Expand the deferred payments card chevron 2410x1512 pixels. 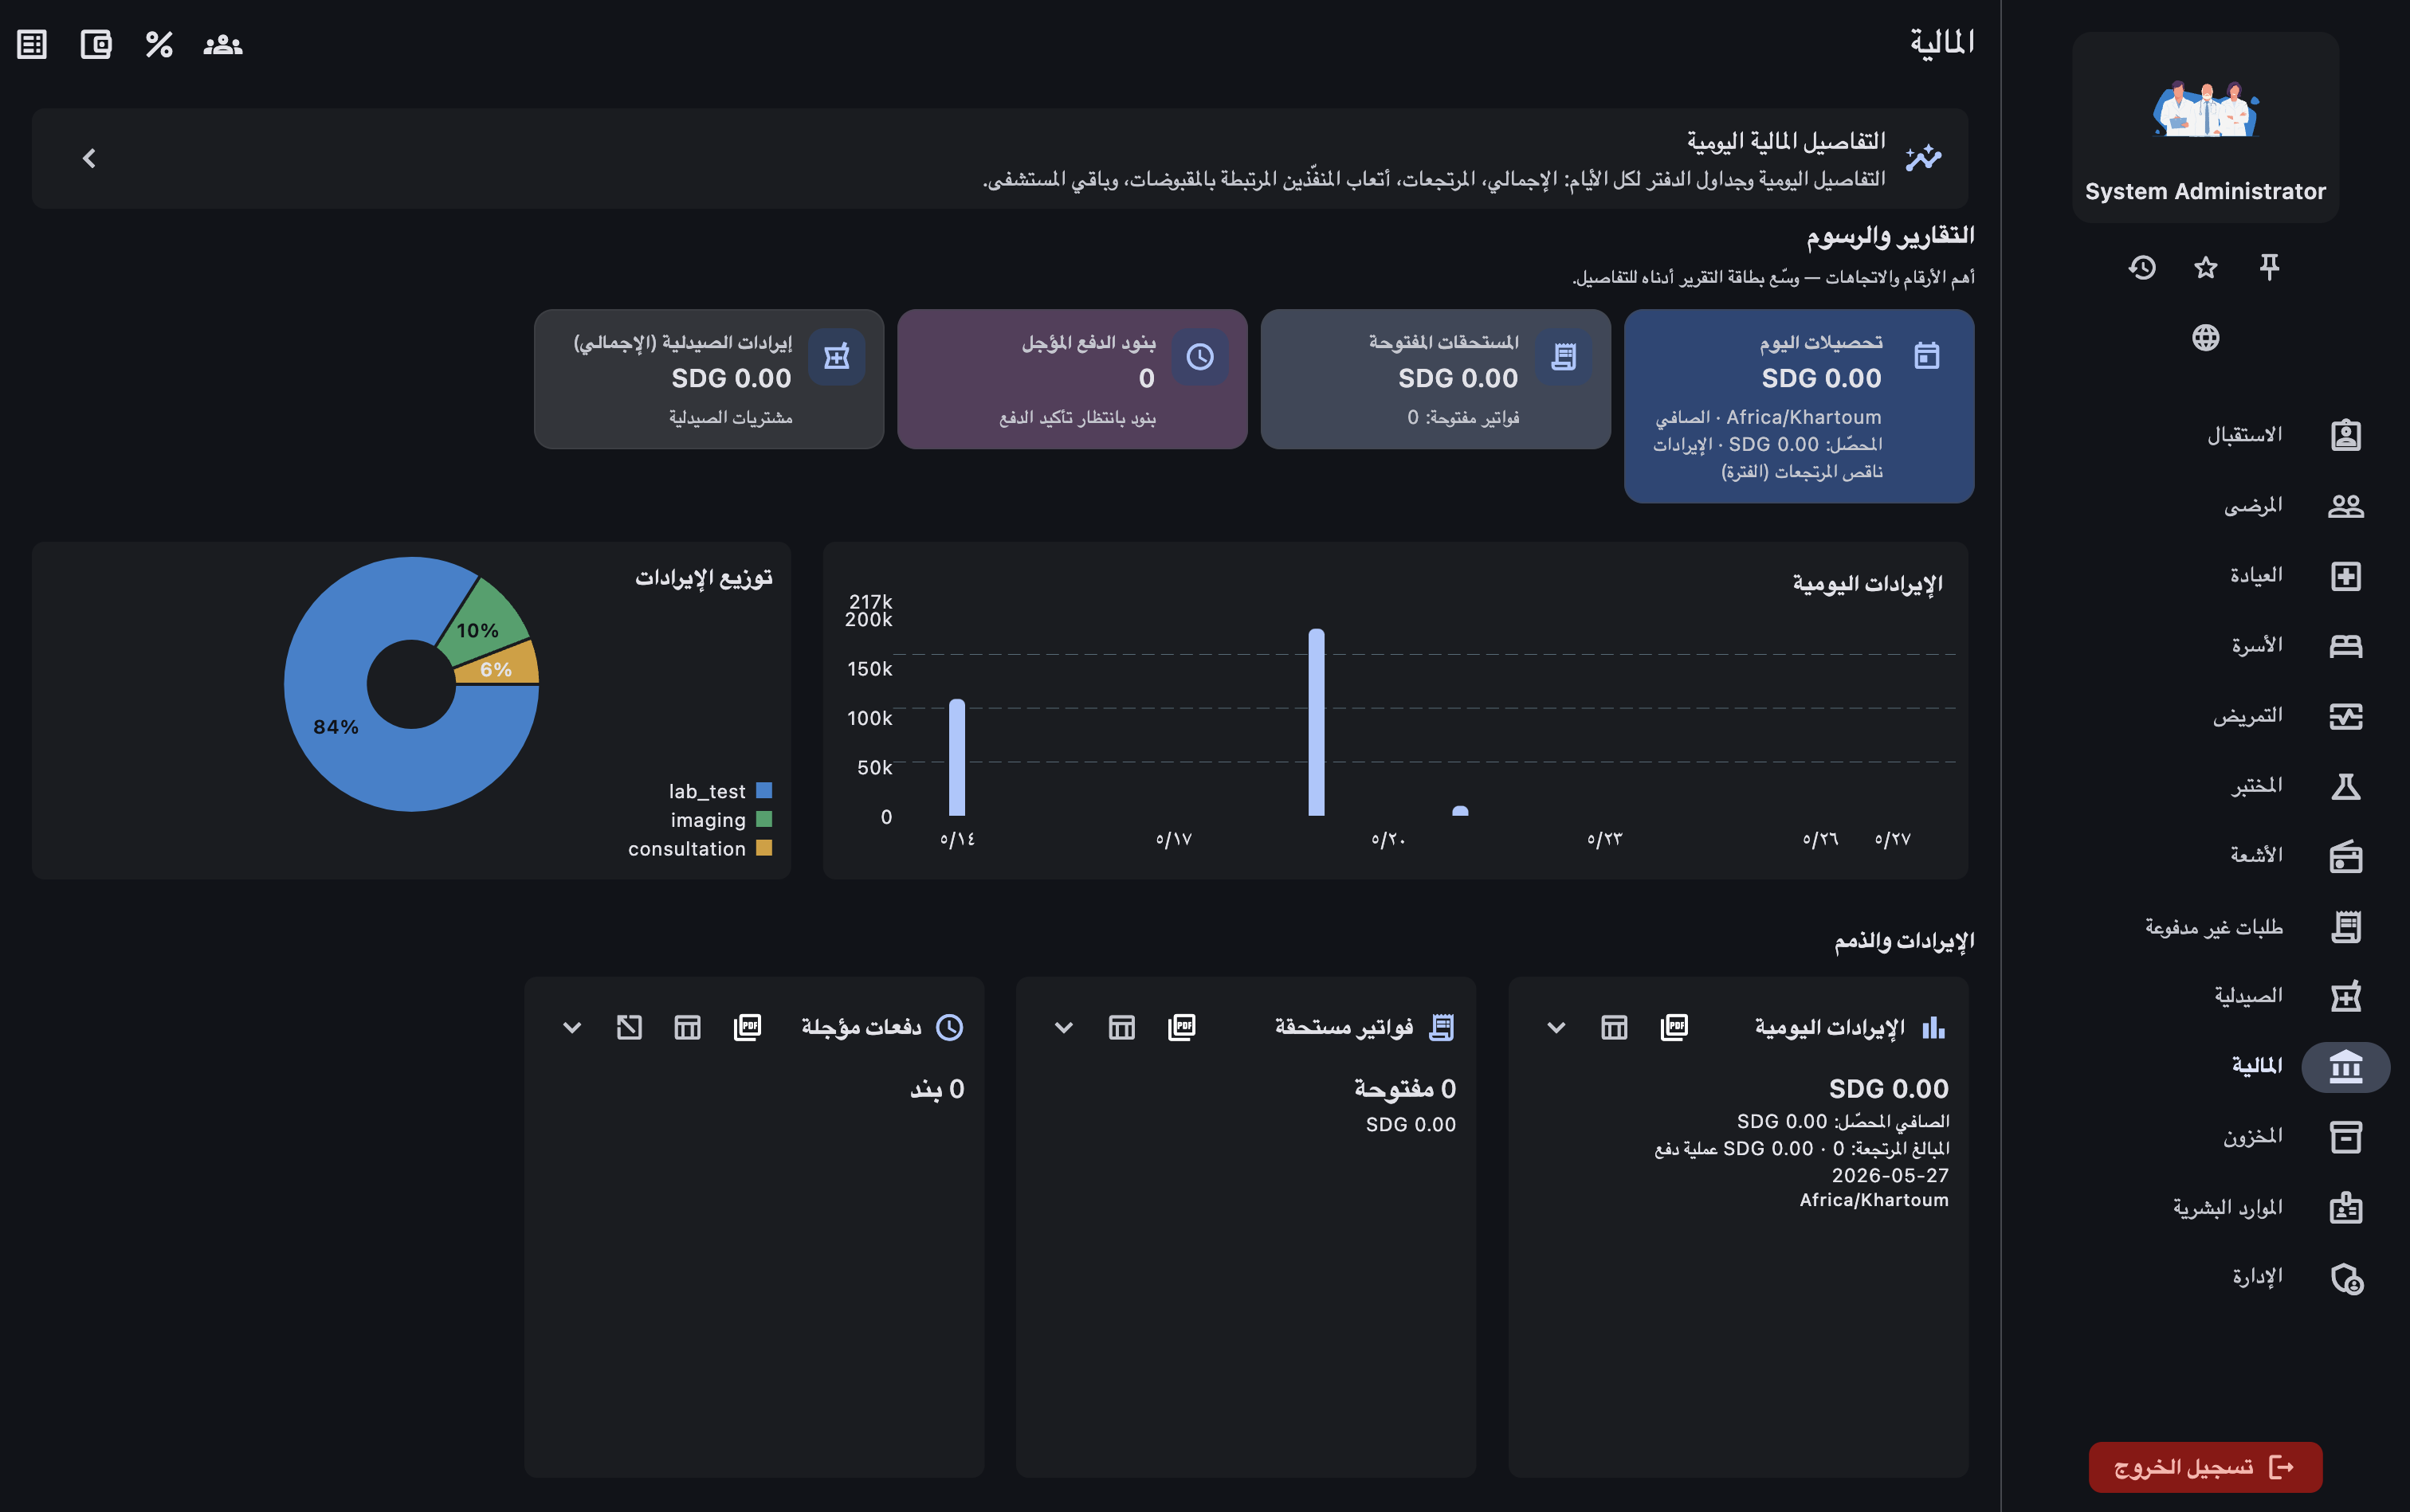tap(572, 1027)
